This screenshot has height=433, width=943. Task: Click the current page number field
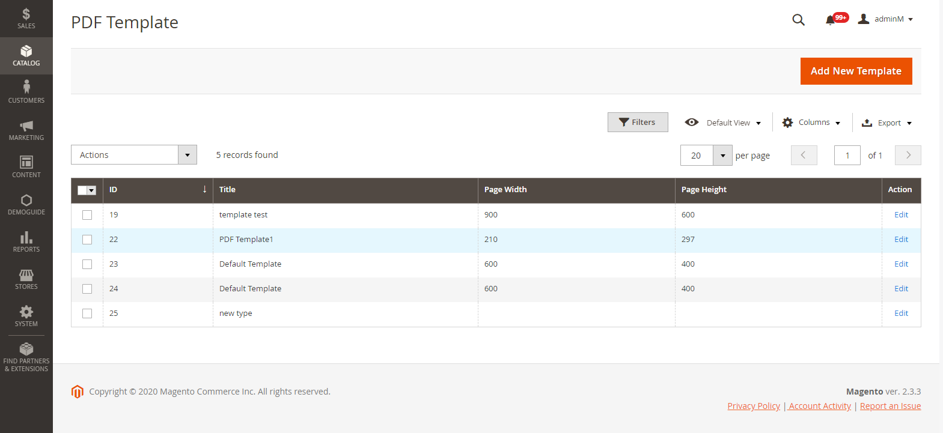[x=847, y=156]
